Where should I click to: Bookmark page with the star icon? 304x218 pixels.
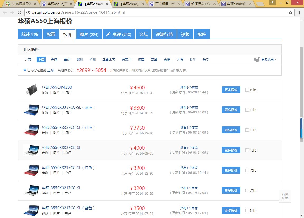pos(290,12)
